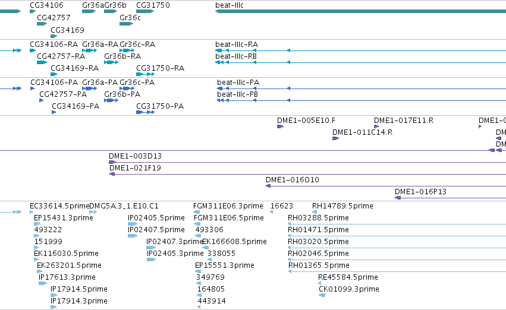Click EST IP17613.3prime
The width and height of the screenshot is (506, 310).
[43, 284]
